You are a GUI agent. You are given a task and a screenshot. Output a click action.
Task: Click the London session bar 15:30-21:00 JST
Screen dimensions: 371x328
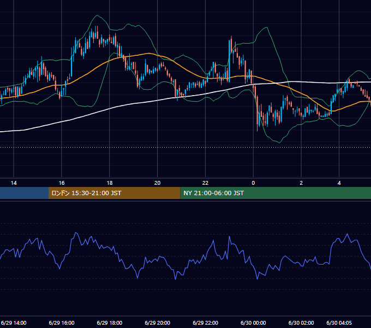pyautogui.click(x=114, y=193)
